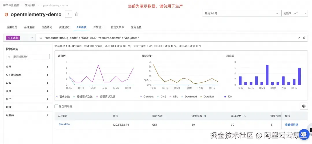Toggle SSL legend in latency chart
Image resolution: width=312 pixels, height=144 pixels.
point(174,97)
